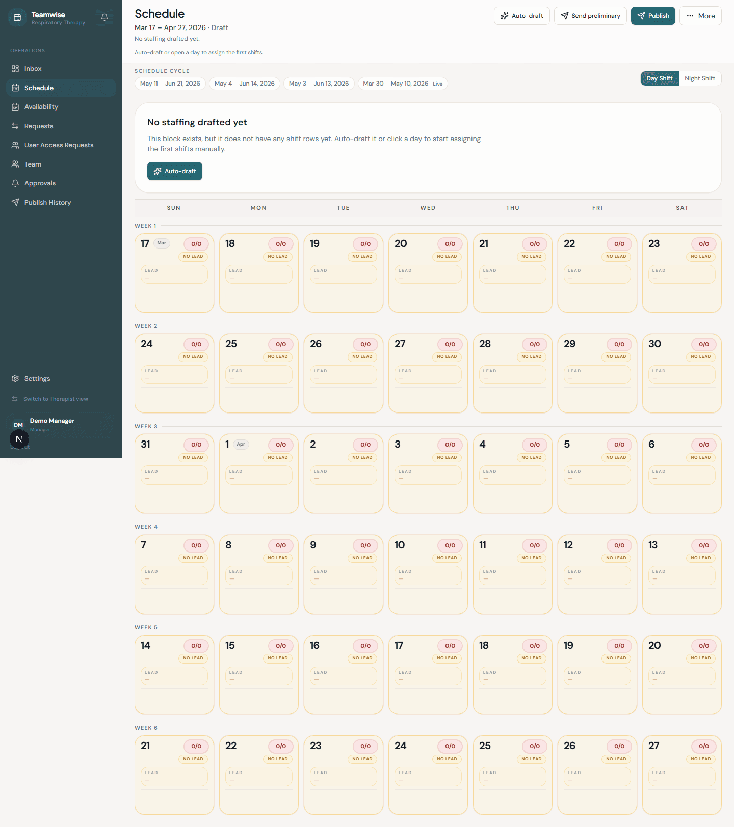Viewport: 734px width, 827px height.
Task: Click the Apr month chip on day 1
Action: [x=241, y=444]
